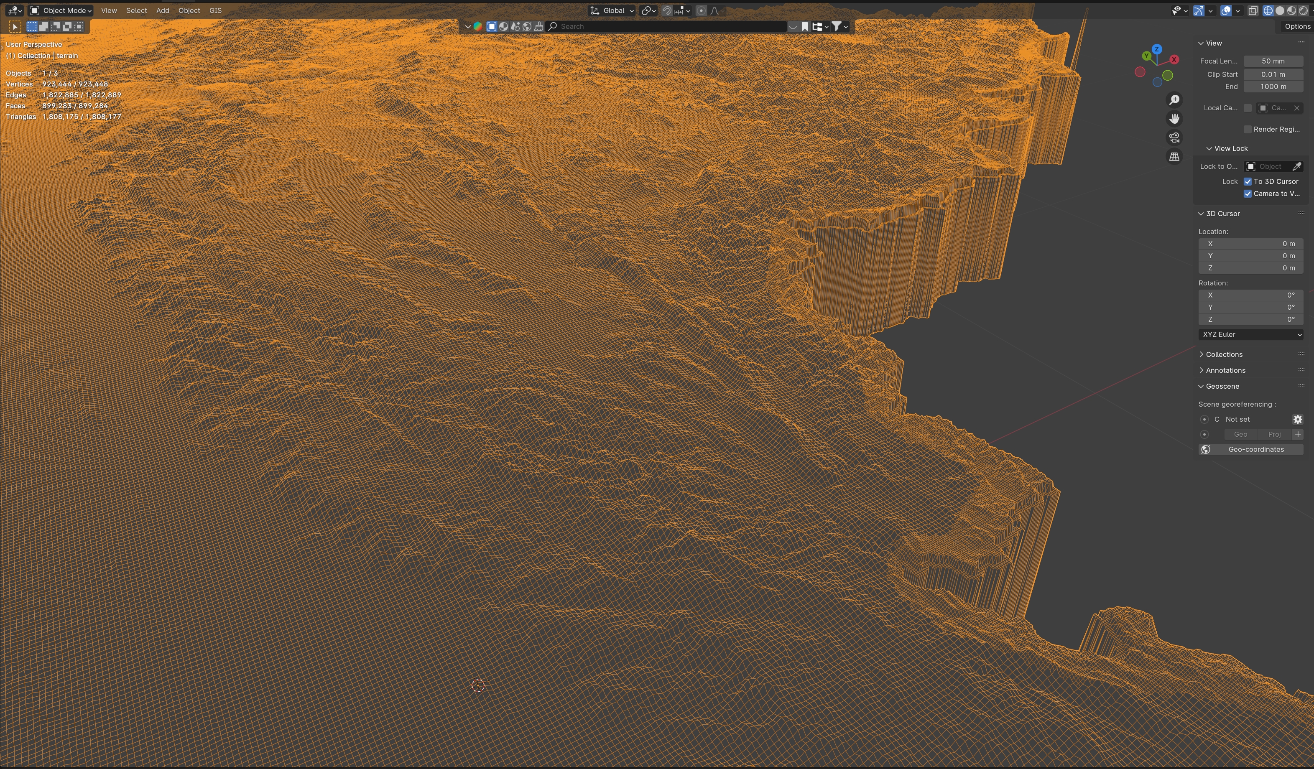Open Object Mode dropdown
The image size is (1314, 769).
tap(61, 10)
